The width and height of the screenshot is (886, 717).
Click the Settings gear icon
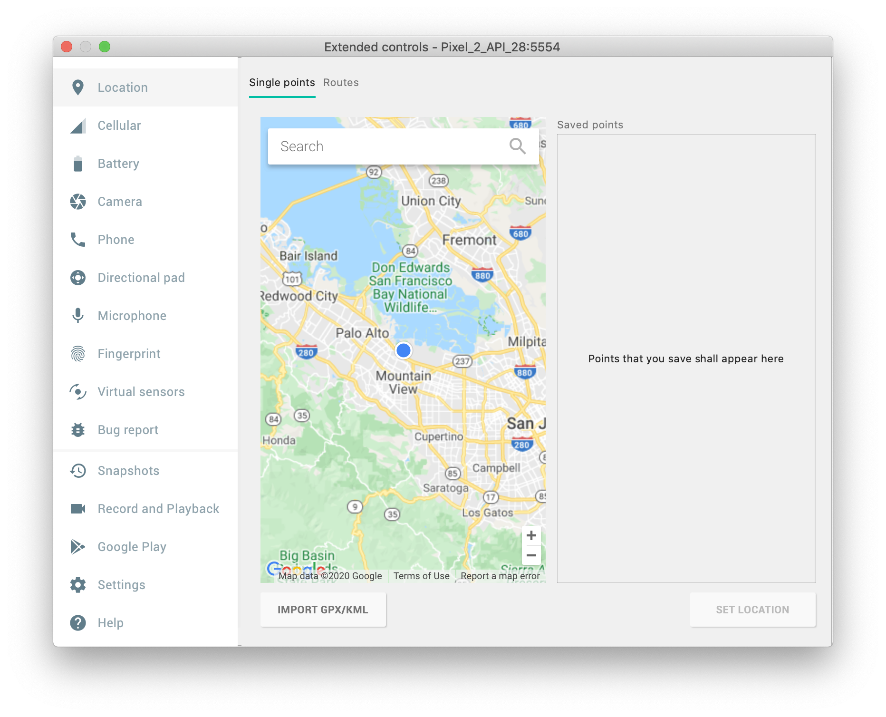[78, 585]
